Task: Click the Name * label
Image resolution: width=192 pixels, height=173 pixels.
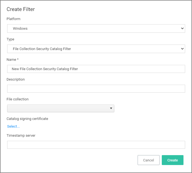Action: coord(12,60)
